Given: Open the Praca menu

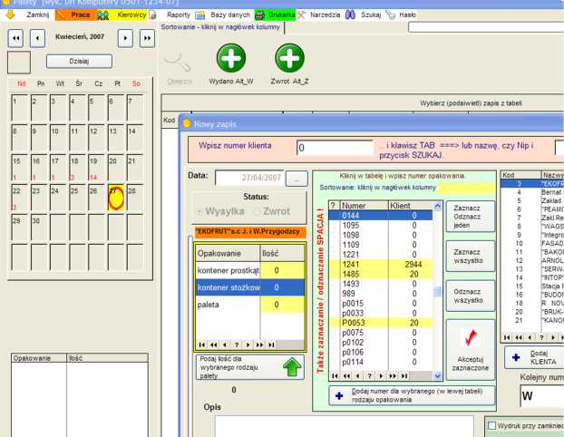Looking at the screenshot, I should click(80, 15).
